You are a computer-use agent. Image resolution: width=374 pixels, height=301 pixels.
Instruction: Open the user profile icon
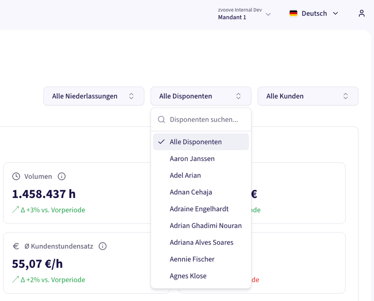pyautogui.click(x=361, y=13)
